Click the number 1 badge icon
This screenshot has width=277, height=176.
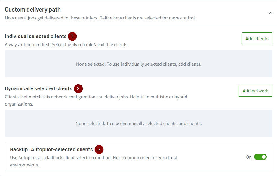72,37
